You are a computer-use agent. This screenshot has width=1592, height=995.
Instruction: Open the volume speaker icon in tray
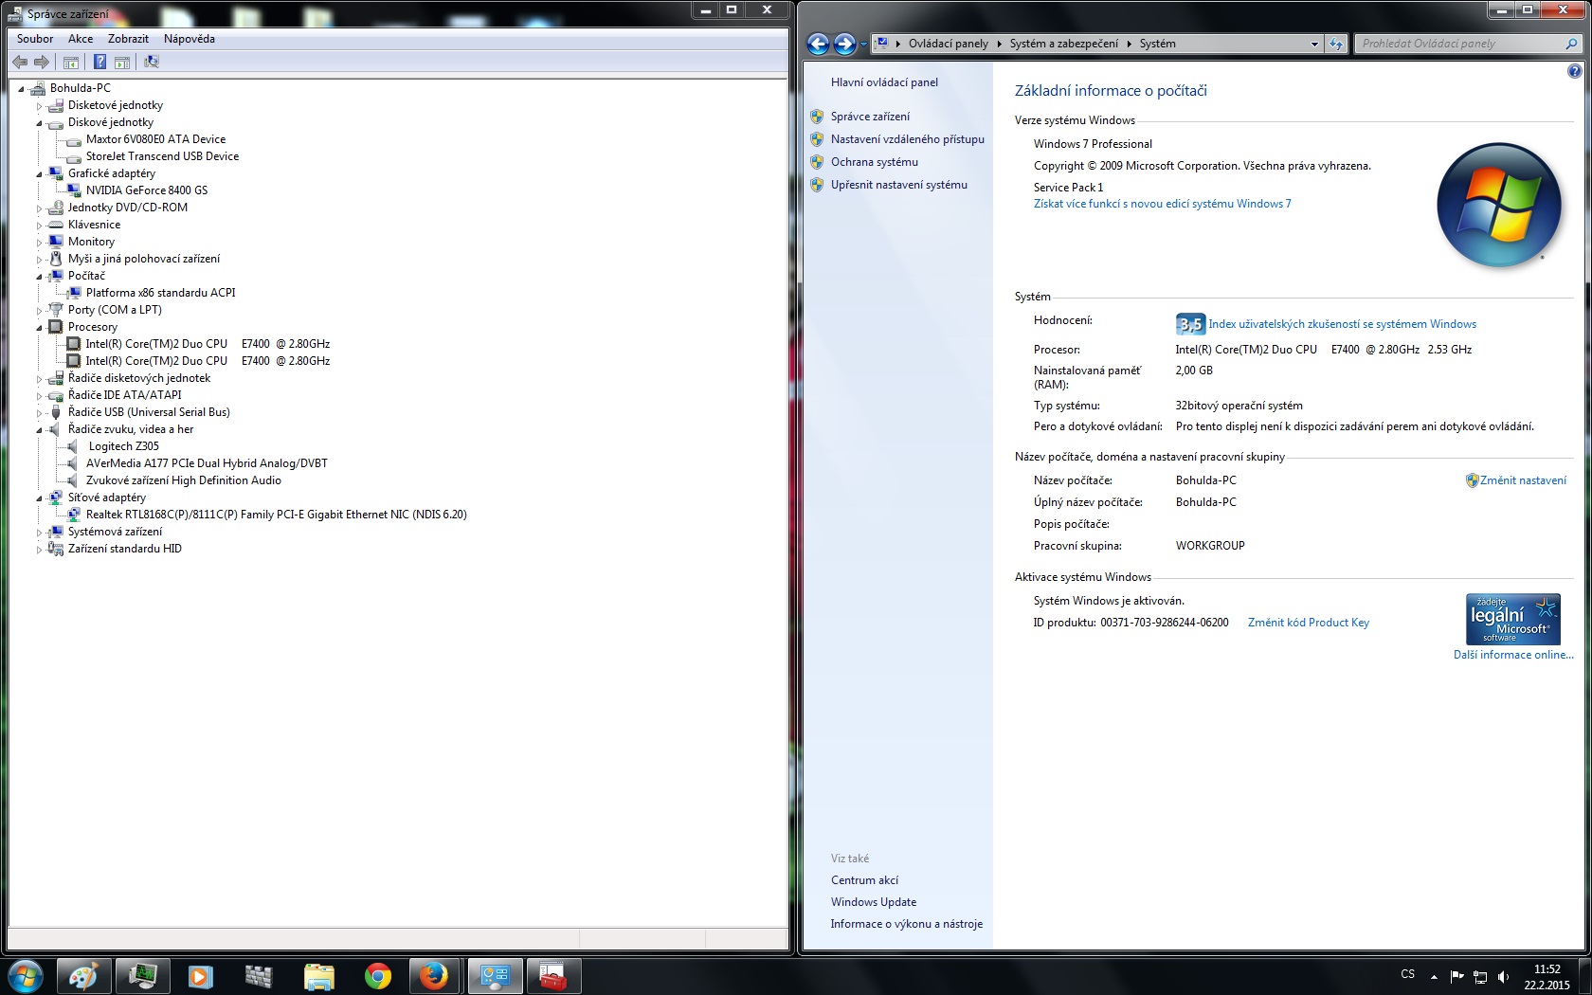pos(1503,977)
